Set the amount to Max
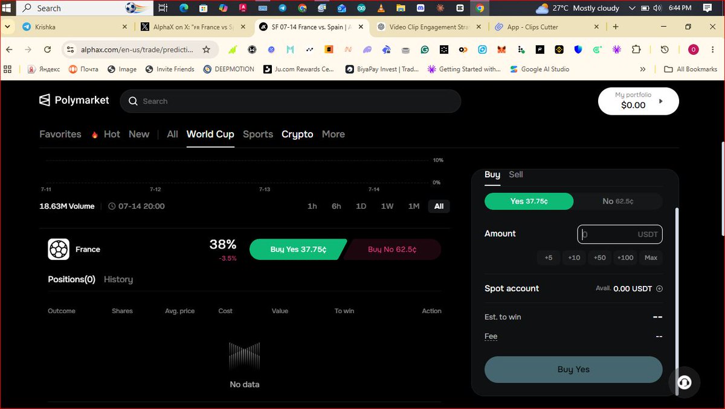 (x=651, y=258)
